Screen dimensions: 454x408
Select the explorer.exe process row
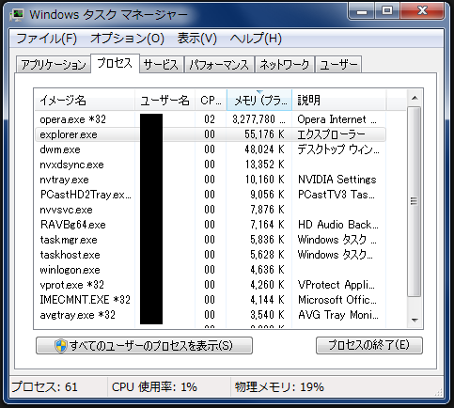pyautogui.click(x=210, y=134)
